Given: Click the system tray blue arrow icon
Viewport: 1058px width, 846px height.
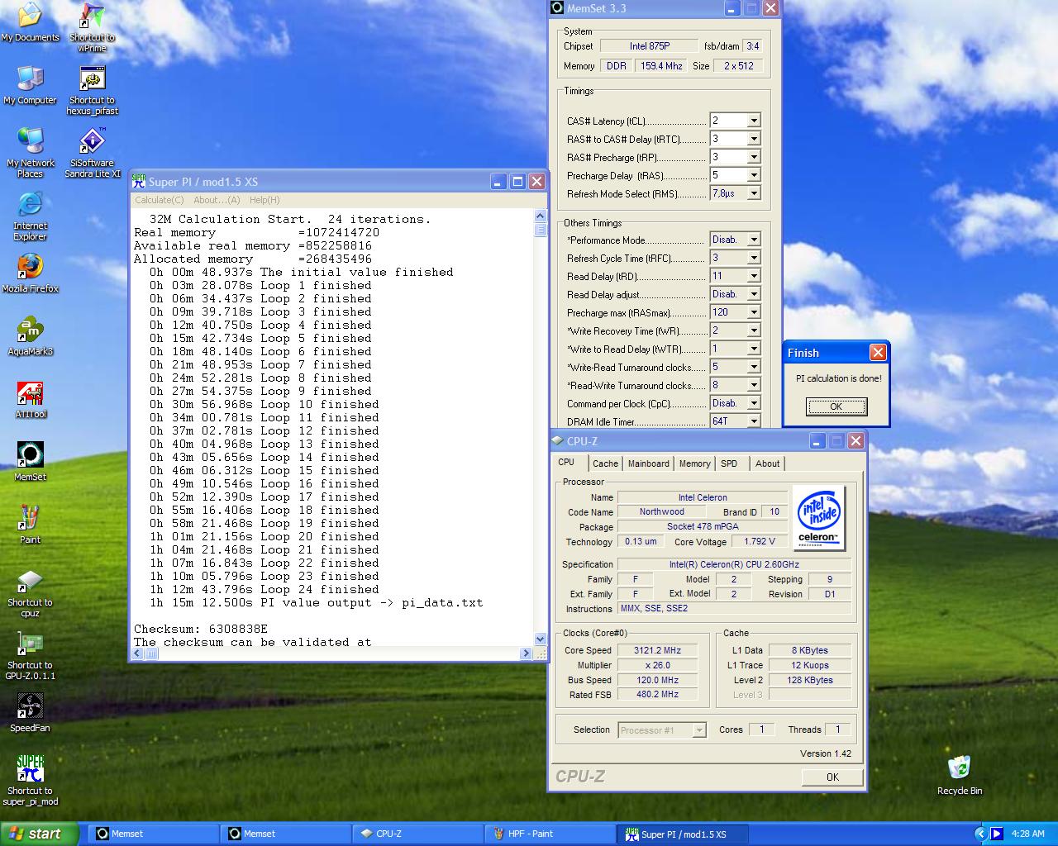Looking at the screenshot, I should [x=996, y=834].
